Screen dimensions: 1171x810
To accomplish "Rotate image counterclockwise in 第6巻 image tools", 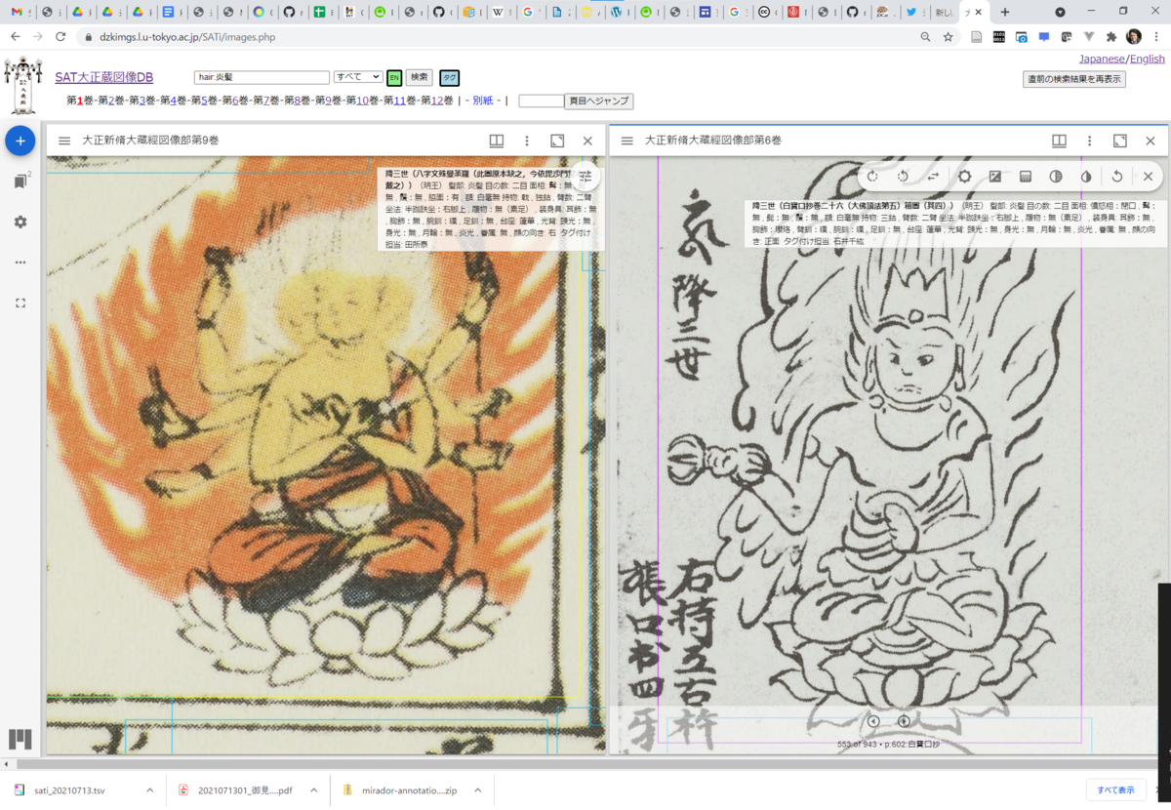I will [x=904, y=177].
